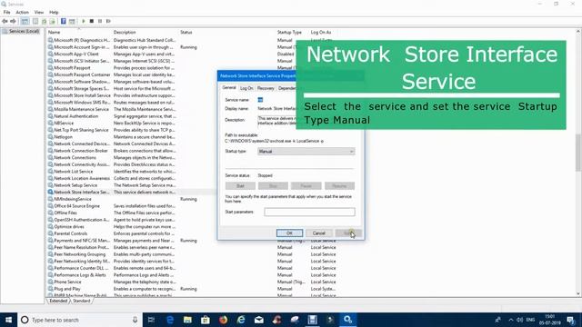Viewport: 582px width, 327px height.
Task: Open the Action menu
Action: 22,12
